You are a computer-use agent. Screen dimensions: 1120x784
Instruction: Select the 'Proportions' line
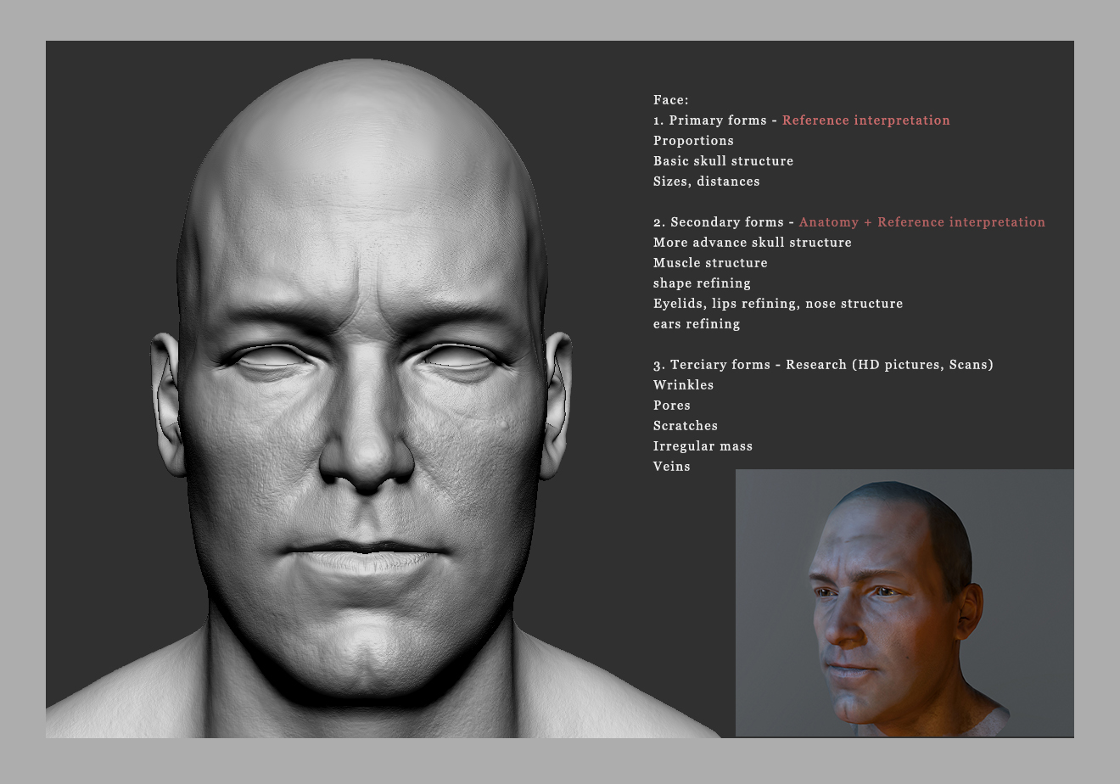click(693, 141)
